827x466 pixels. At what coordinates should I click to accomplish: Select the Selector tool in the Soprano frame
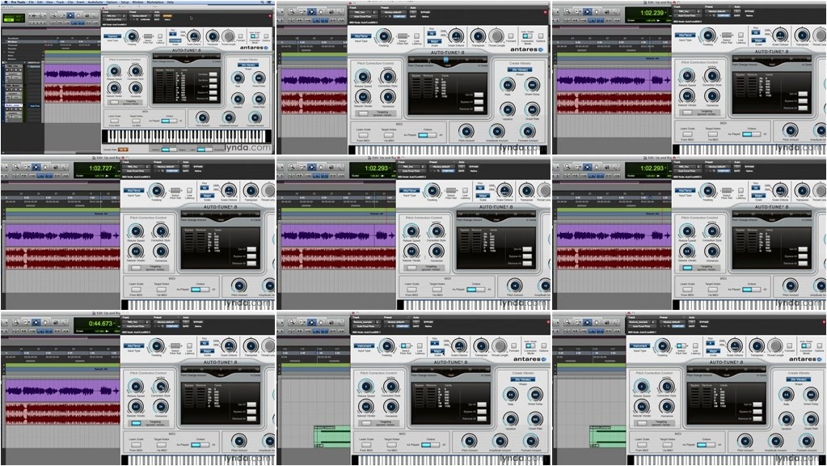tap(70, 15)
